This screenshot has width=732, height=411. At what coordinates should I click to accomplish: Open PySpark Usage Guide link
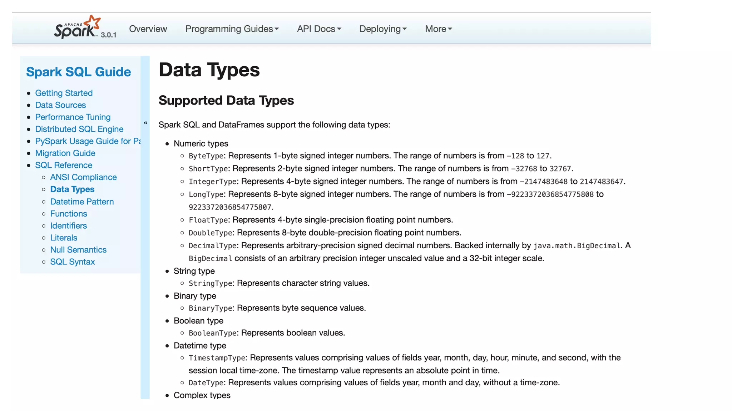click(88, 141)
